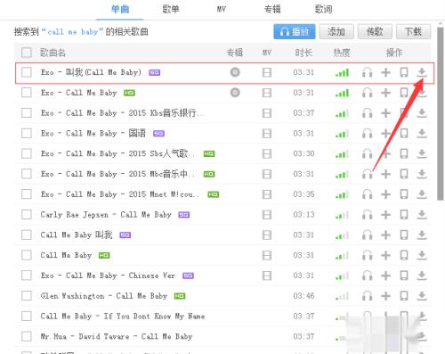Image resolution: width=445 pixels, height=354 pixels.
Task: Click the 热度 column header
Action: (x=342, y=53)
